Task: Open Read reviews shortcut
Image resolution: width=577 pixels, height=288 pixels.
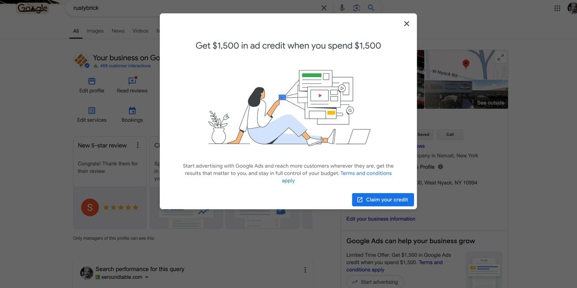Action: [x=132, y=86]
